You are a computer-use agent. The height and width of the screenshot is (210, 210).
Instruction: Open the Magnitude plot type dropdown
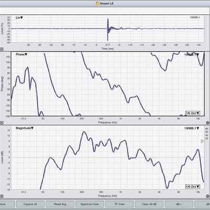(x=25, y=128)
